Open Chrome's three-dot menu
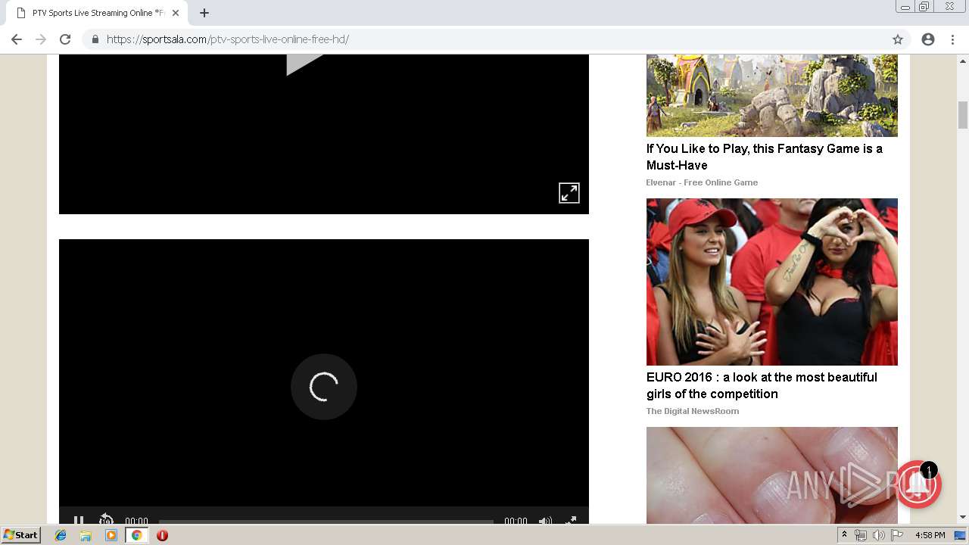Viewport: 969px width, 545px height. coord(952,39)
